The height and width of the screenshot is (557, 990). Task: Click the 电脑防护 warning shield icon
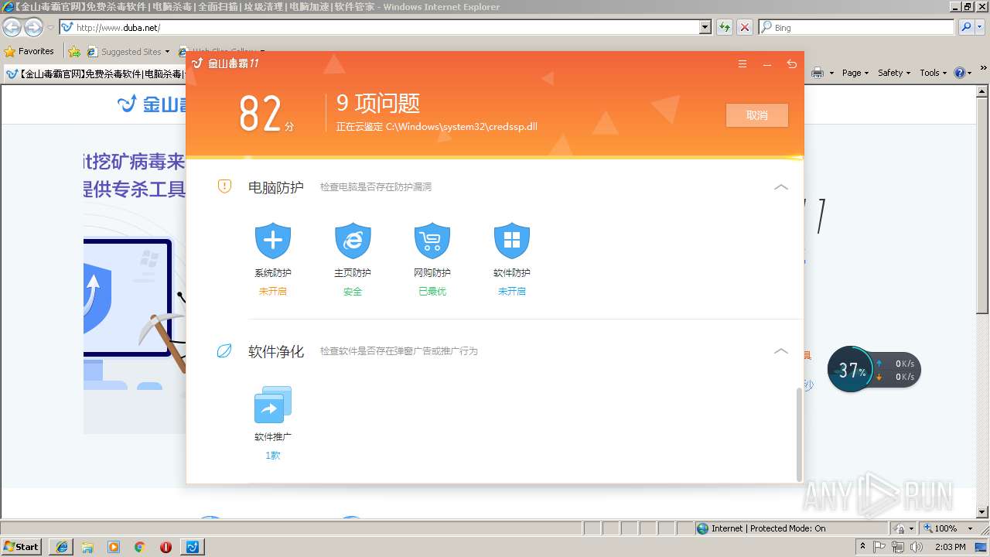pos(224,186)
